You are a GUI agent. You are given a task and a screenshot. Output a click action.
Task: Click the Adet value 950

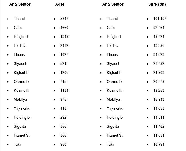point(63,144)
